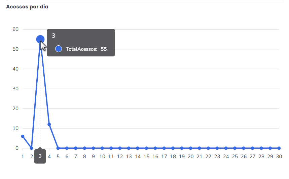This screenshot has width=289, height=179.
Task: Click the x-axis label 7
Action: 76,156
